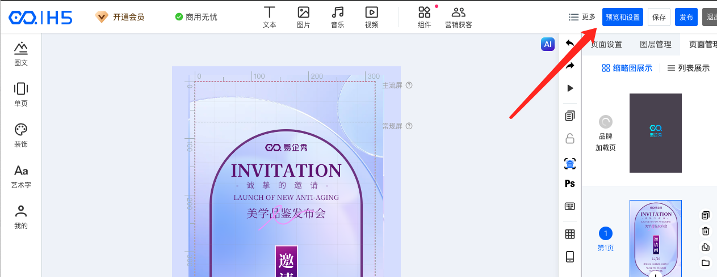This screenshot has width=717, height=277.
Task: Click the 商用无忧 status link
Action: tap(196, 17)
